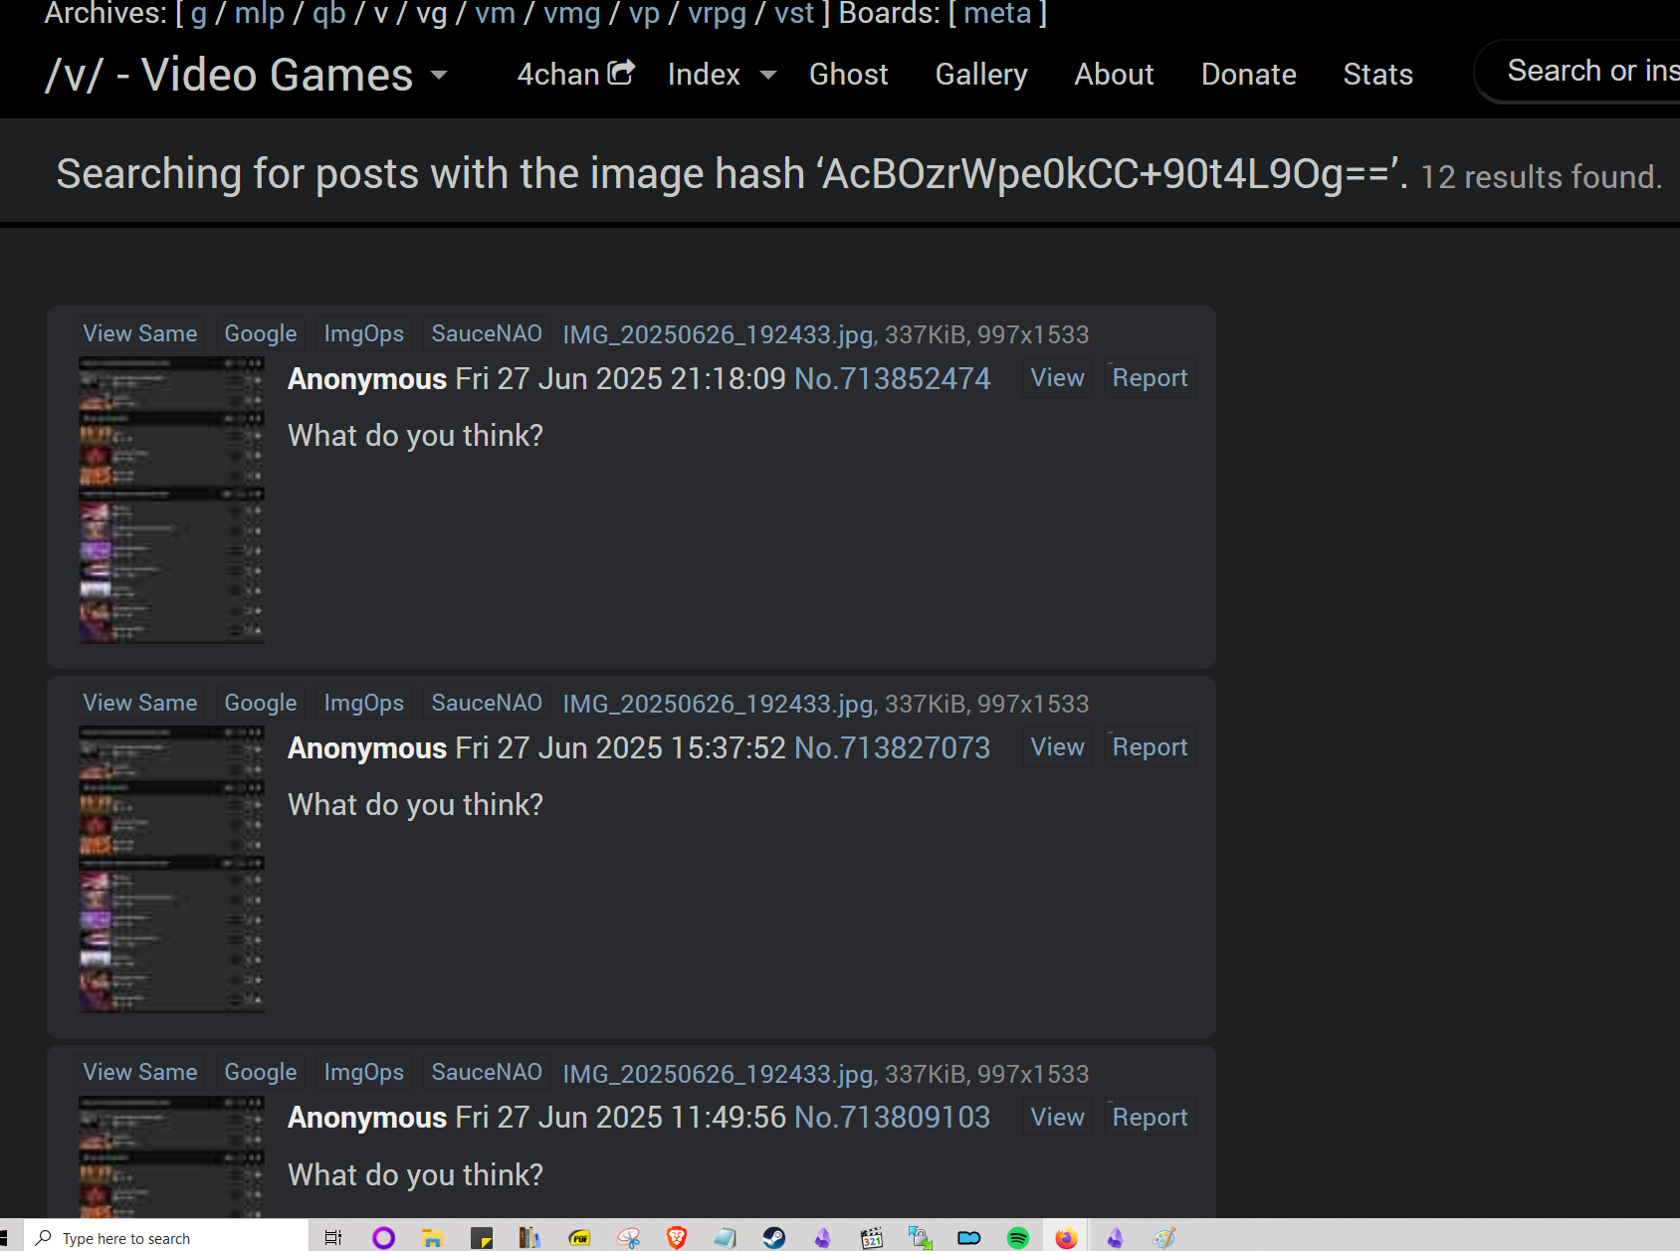
Task: Click SauceNAO on post No.713852474
Action: coord(487,333)
